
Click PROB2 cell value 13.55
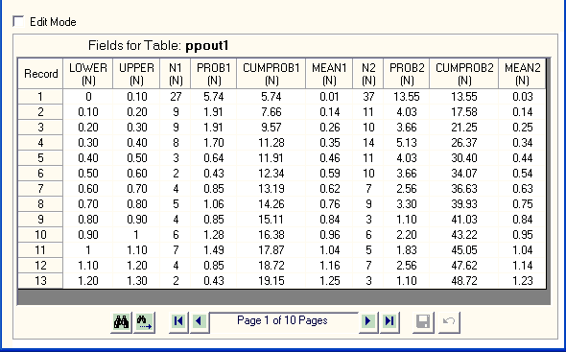tap(407, 97)
